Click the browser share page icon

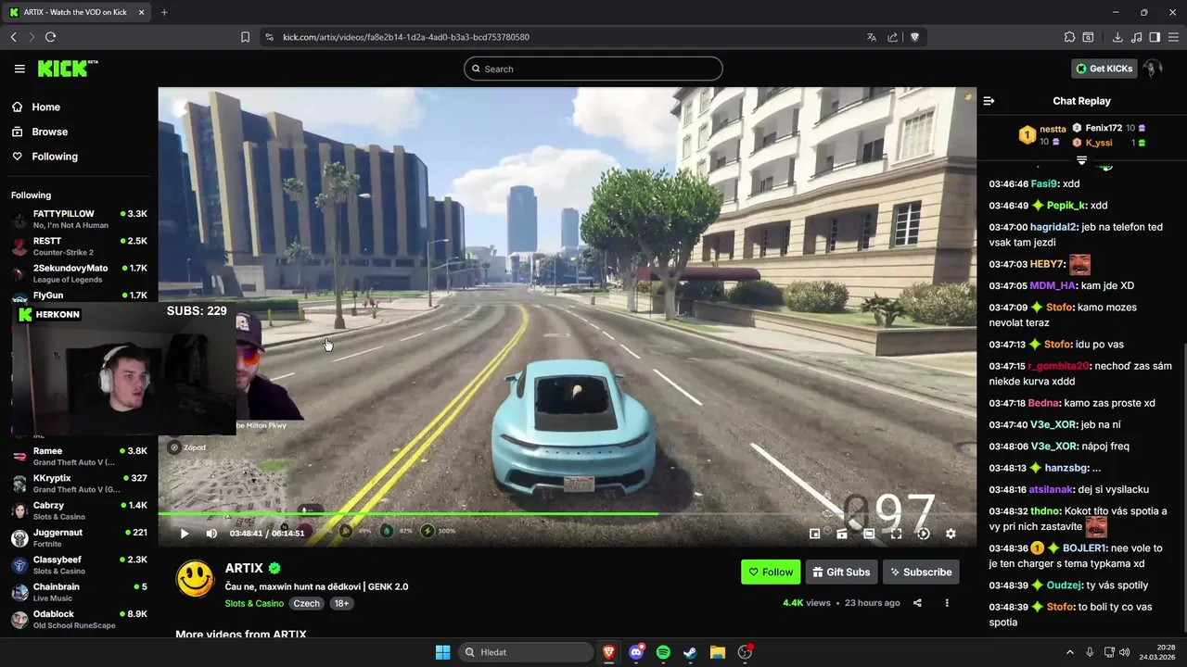coord(893,37)
